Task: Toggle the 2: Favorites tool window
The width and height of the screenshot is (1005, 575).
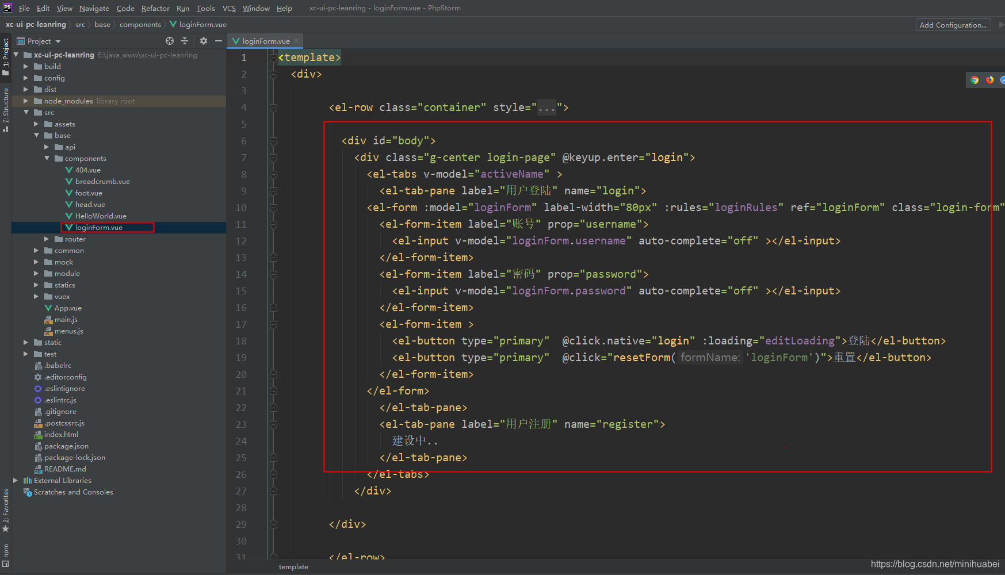Action: coord(6,510)
